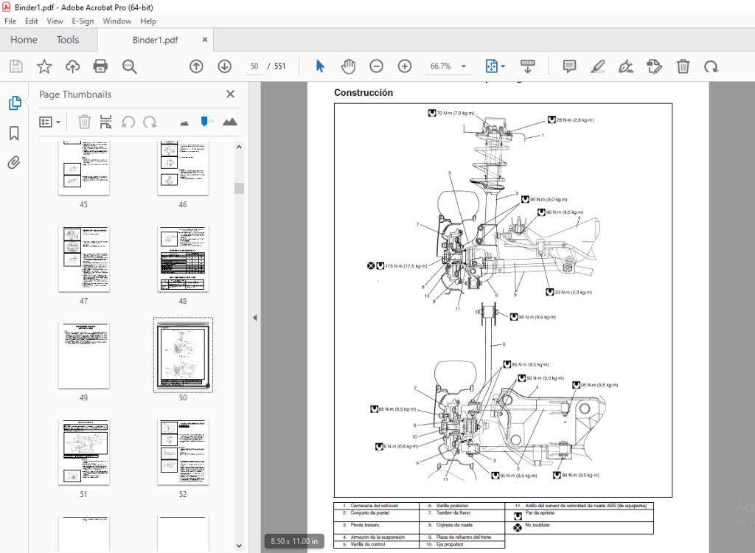Image resolution: width=755 pixels, height=553 pixels.
Task: Select the page 52 thumbnail
Action: point(183,452)
